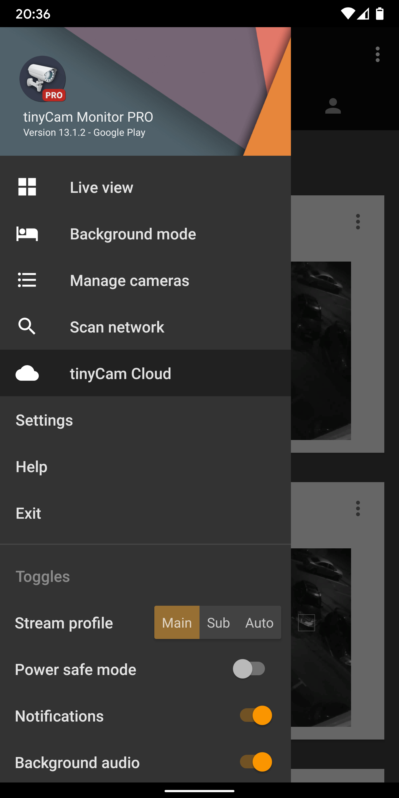Viewport: 399px width, 798px height.
Task: Select Live view menu entry
Action: coord(145,187)
